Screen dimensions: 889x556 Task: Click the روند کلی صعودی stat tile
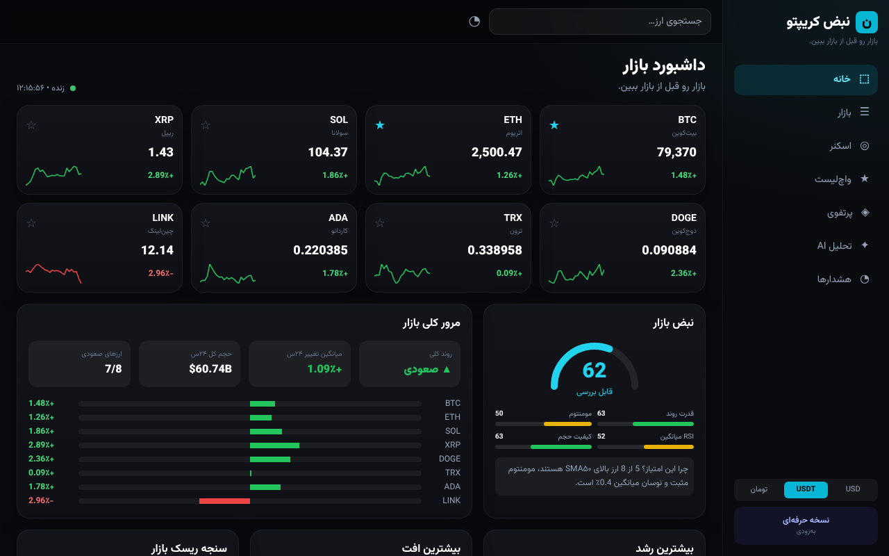tap(410, 363)
